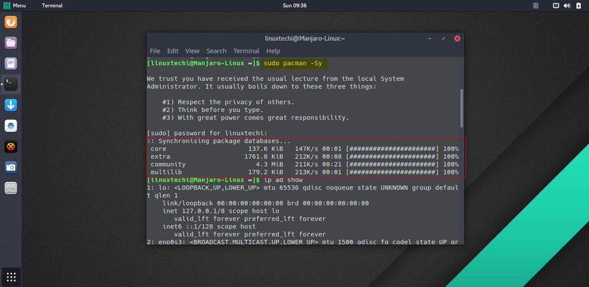Click the 'extra' repository row
This screenshot has height=287, width=589.
tap(304, 157)
